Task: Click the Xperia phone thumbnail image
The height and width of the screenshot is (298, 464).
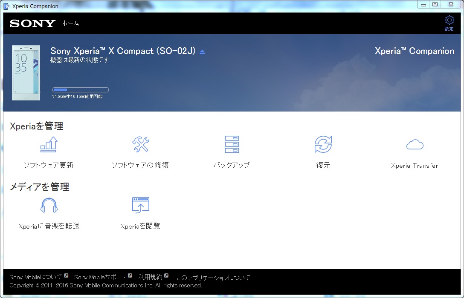Action: pyautogui.click(x=26, y=73)
